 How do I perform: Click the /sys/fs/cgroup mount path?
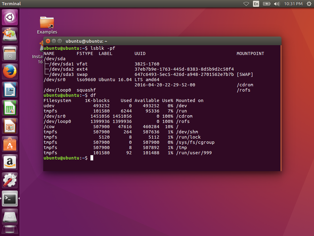coord(195,142)
